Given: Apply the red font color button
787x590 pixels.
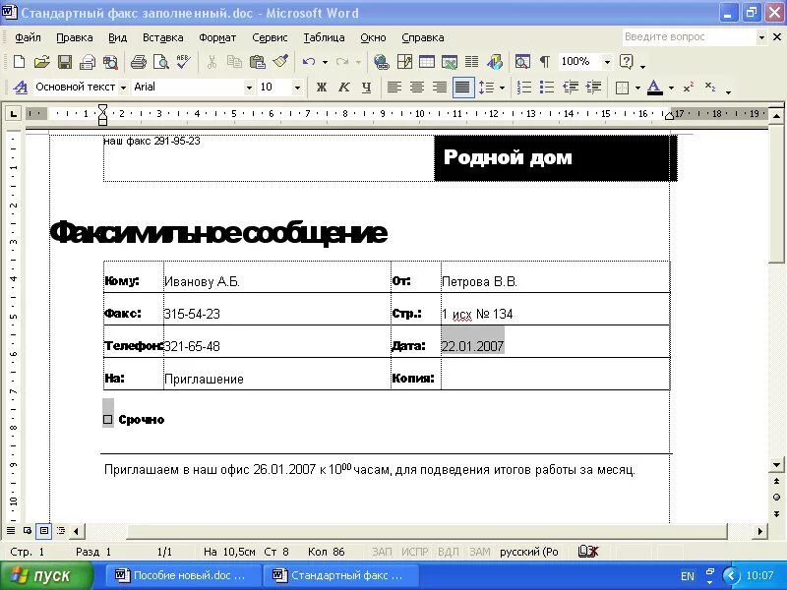Looking at the screenshot, I should [654, 88].
